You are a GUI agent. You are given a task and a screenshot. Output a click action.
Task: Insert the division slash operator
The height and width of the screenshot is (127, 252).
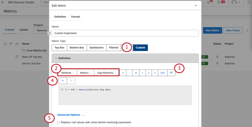click(x=142, y=73)
